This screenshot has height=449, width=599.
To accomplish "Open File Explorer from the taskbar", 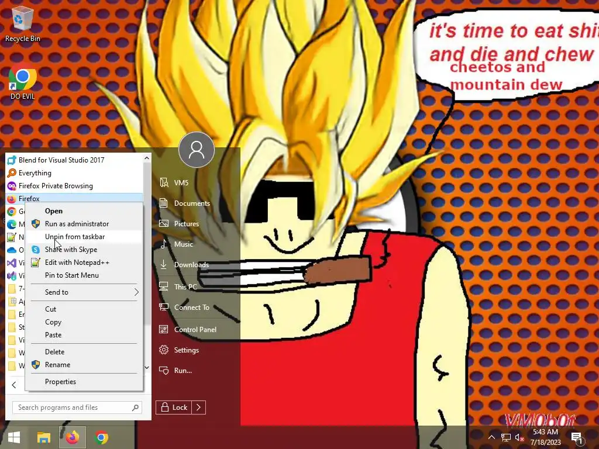I will tap(43, 437).
